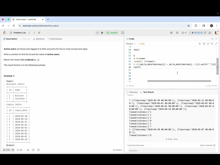
Task: Switch to the Testcase tab
Action: click(x=132, y=92)
